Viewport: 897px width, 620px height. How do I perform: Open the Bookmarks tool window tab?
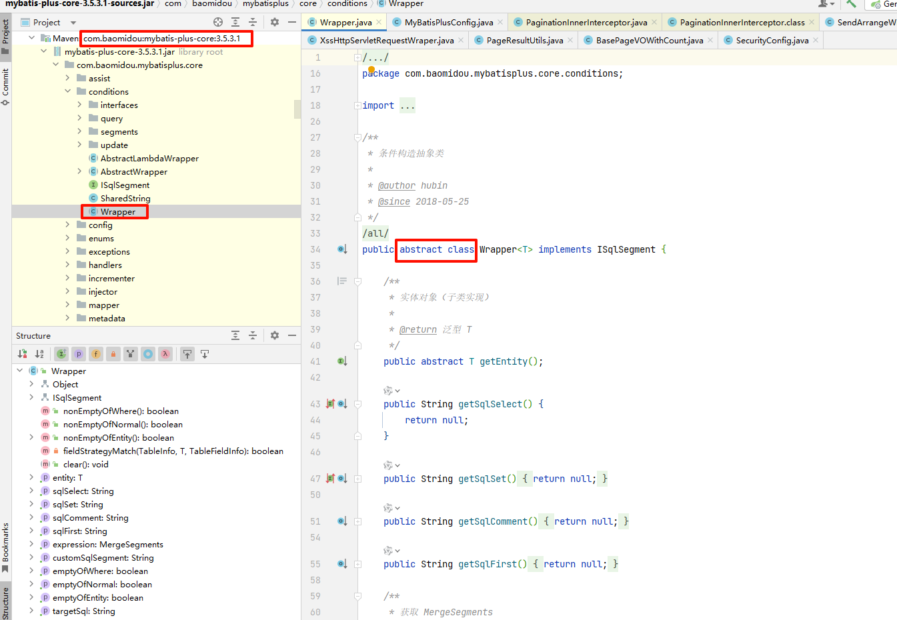(5, 548)
